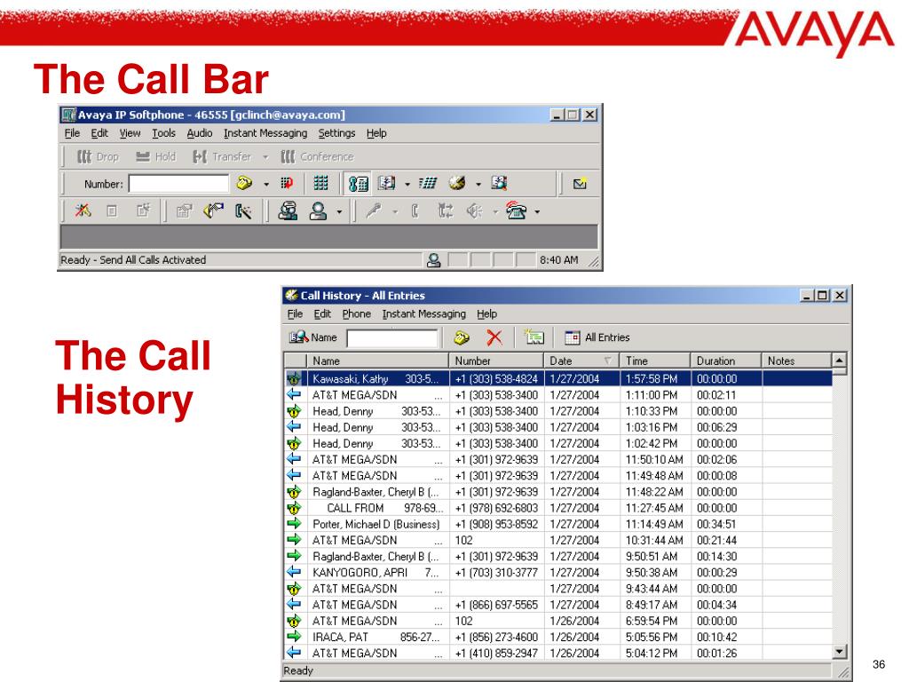Viewport: 909px width, 682px height.
Task: Click the speaker with flag icon
Action: coord(213,210)
